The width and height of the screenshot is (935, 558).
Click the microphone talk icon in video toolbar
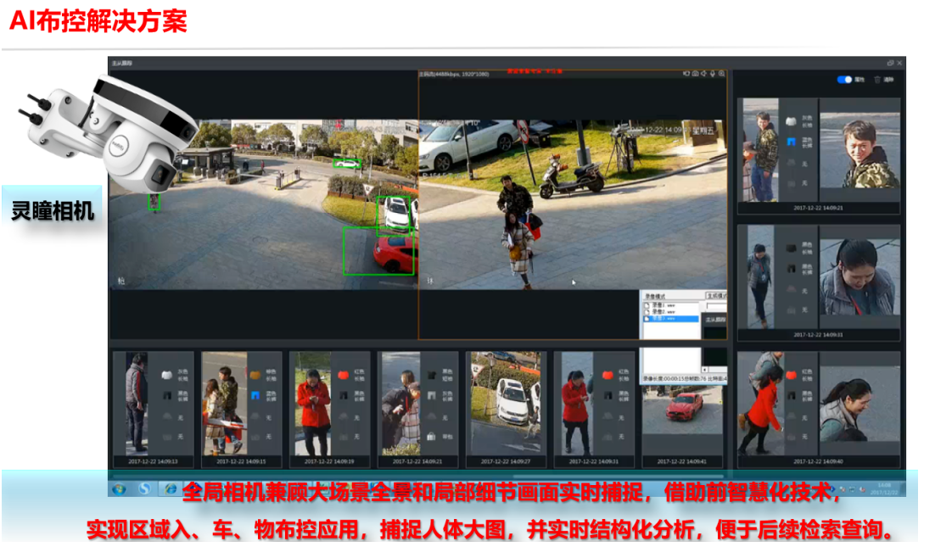point(713,74)
